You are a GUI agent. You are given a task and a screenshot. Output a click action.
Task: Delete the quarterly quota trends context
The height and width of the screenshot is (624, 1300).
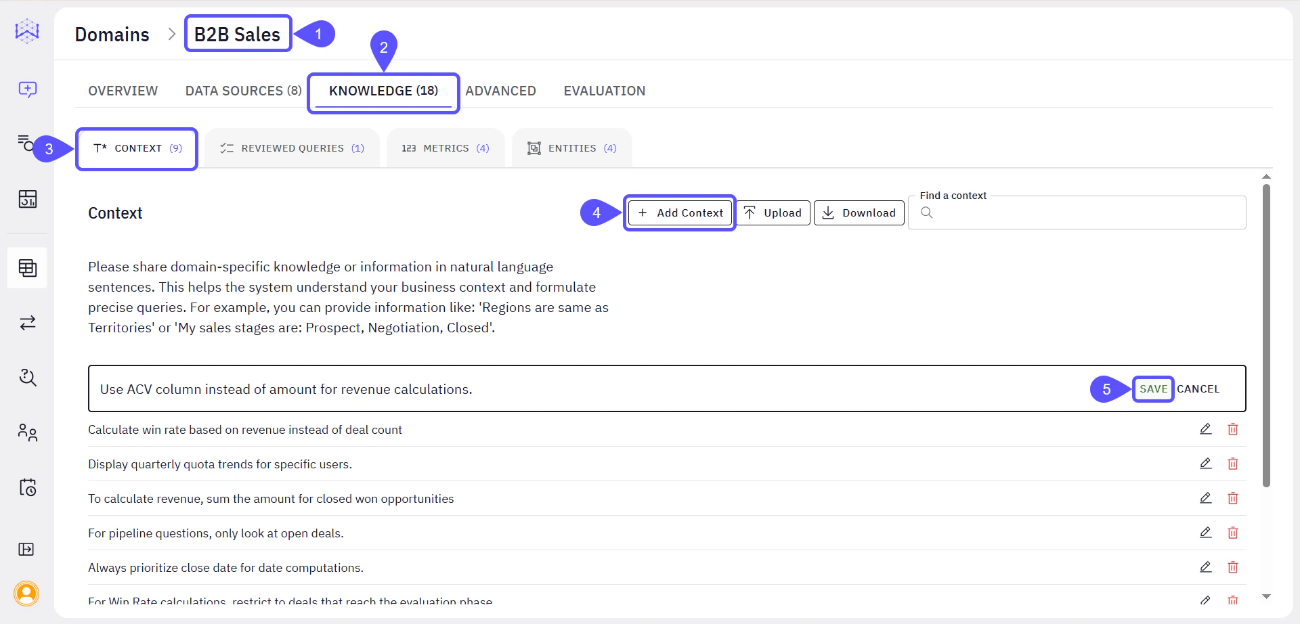tap(1233, 464)
